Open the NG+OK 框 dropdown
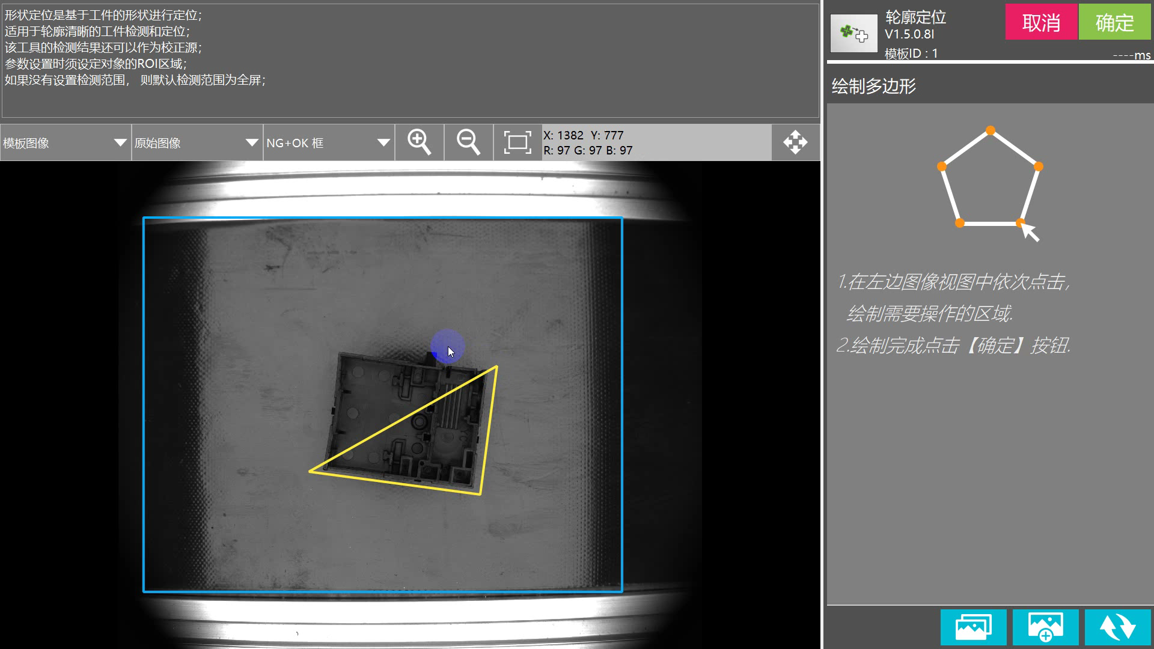Image resolution: width=1154 pixels, height=649 pixels. 328,143
